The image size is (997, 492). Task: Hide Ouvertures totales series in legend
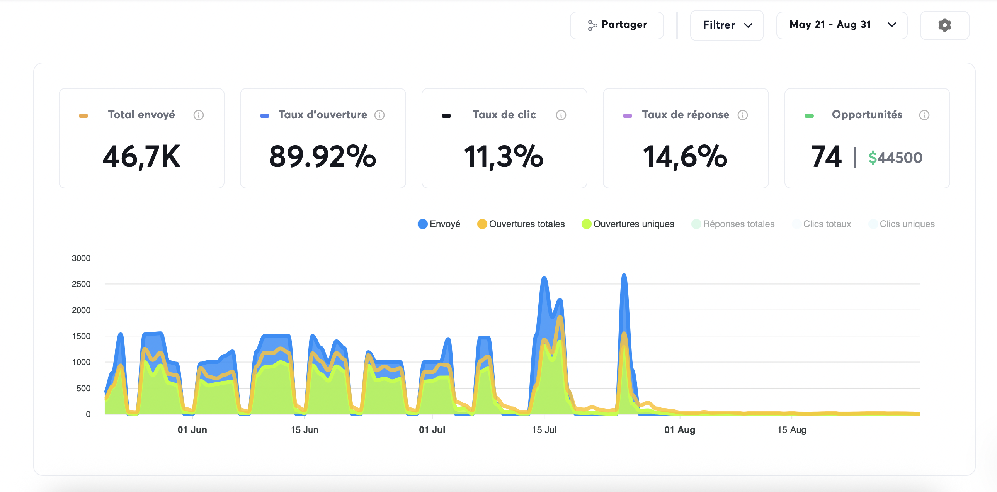pos(521,224)
